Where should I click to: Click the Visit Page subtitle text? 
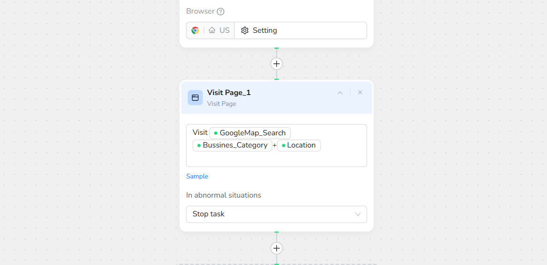click(221, 104)
